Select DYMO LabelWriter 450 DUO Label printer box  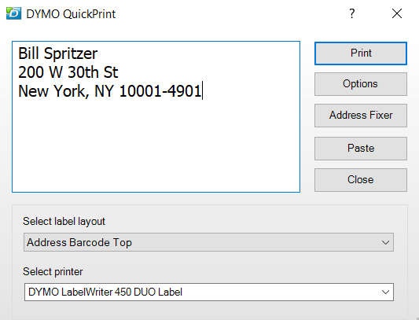[208, 292]
